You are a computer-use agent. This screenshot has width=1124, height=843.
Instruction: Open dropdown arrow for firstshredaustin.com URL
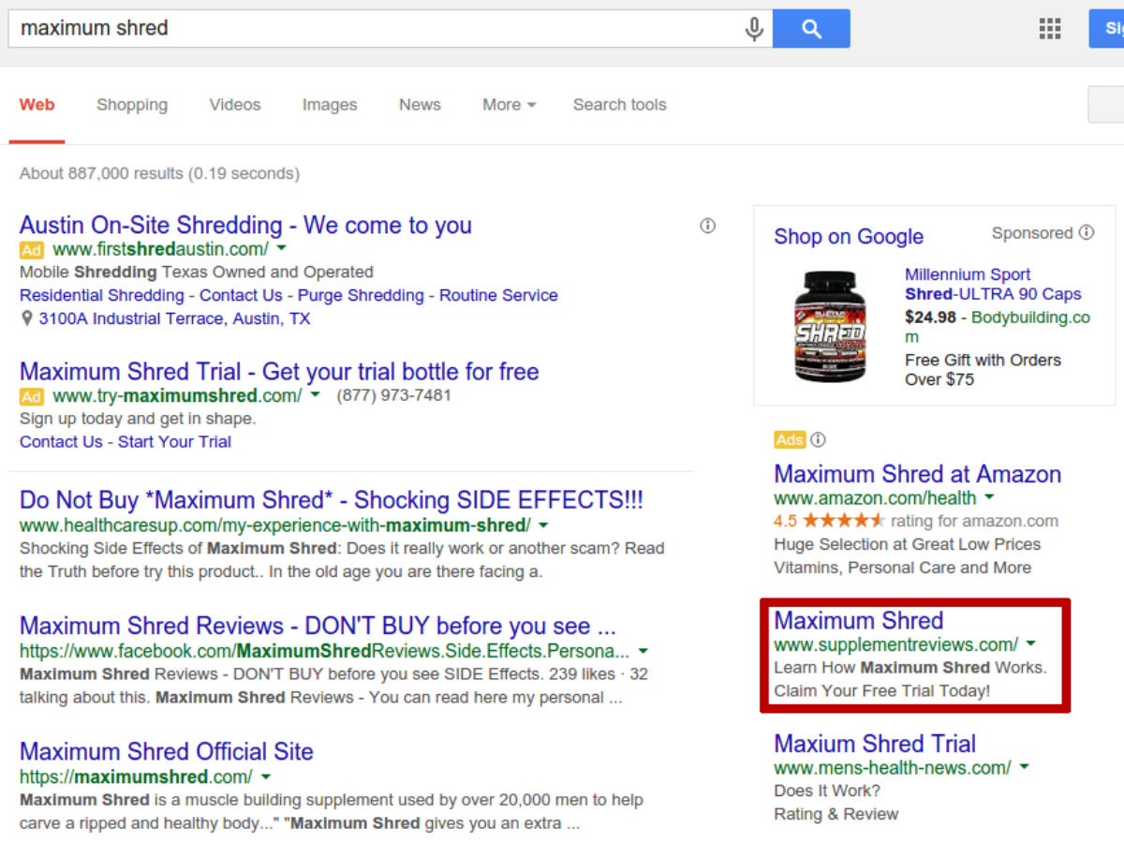[x=281, y=250]
